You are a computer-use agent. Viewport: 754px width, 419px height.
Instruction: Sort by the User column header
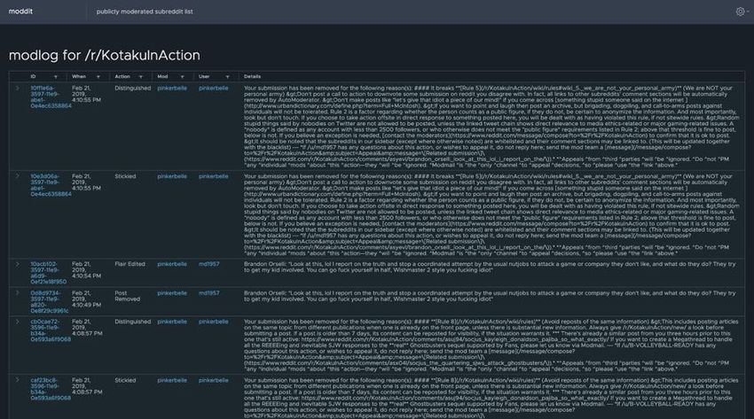pyautogui.click(x=204, y=77)
